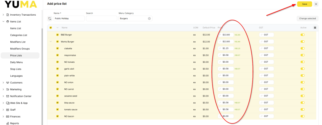Toggle the select-all header checkbox
The image size is (322, 125).
tap(51, 28)
